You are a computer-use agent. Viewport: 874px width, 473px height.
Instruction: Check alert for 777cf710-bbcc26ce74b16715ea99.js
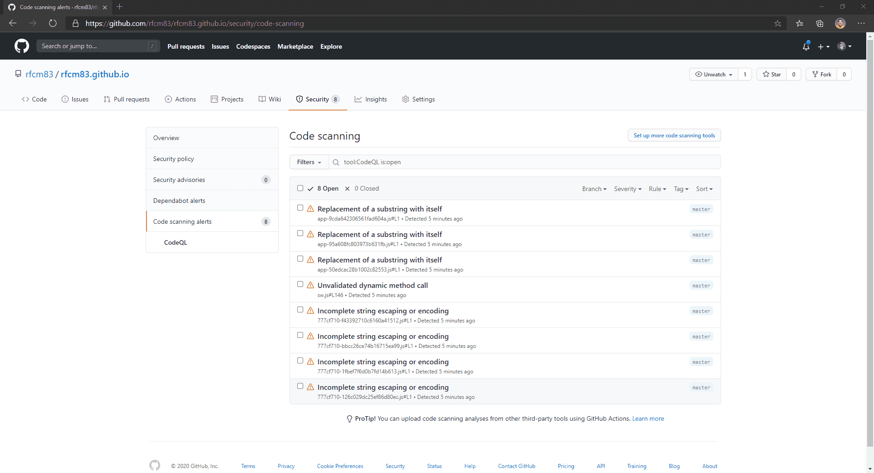click(300, 335)
